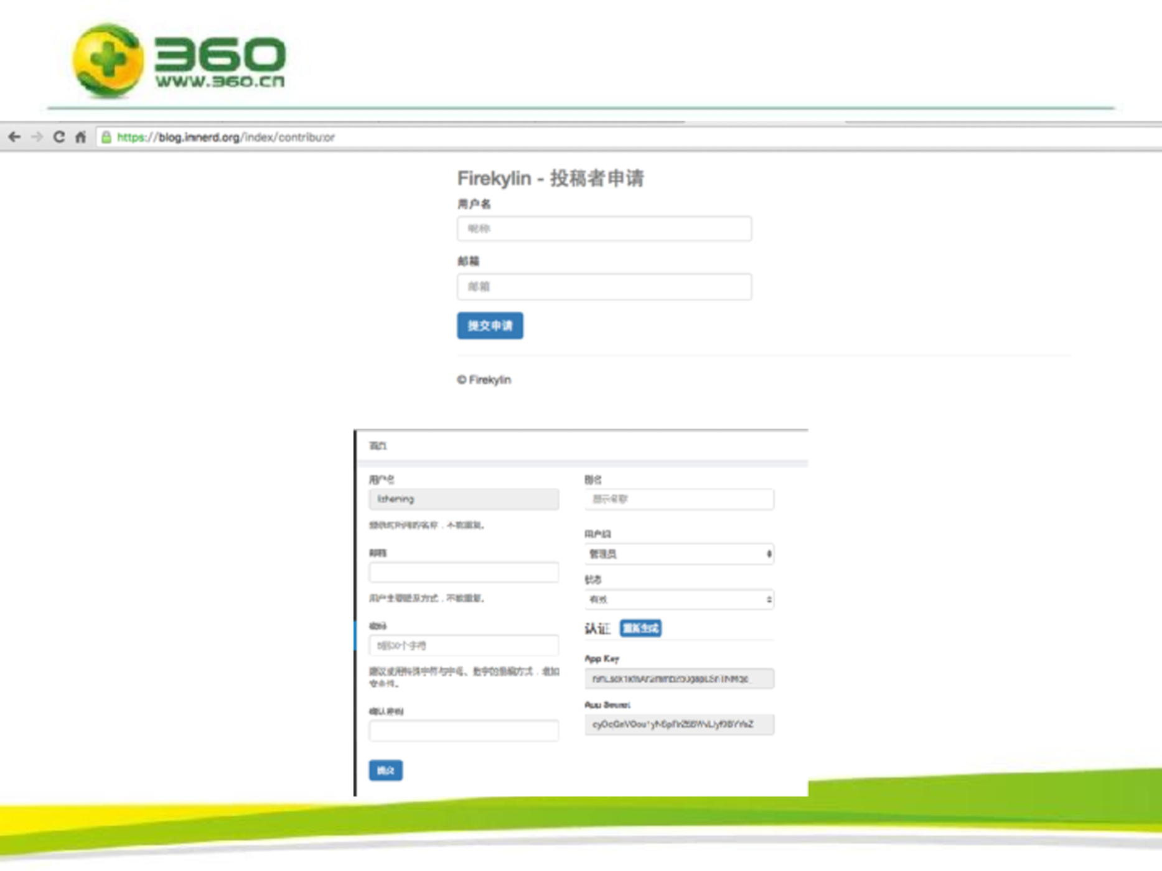Click the App Key field
The height and width of the screenshot is (871, 1162).
click(x=678, y=679)
